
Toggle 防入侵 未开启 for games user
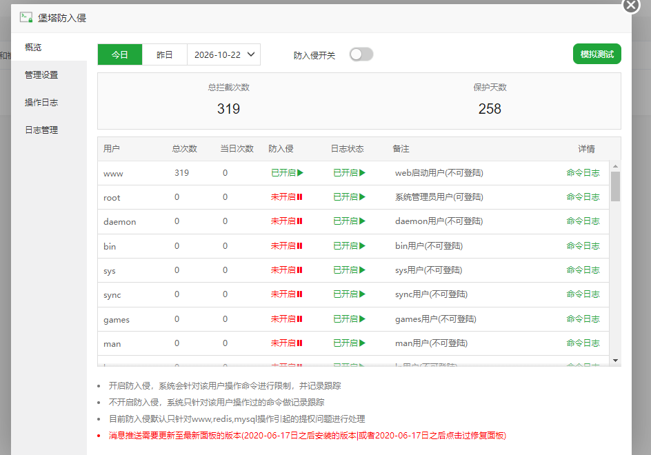point(287,318)
